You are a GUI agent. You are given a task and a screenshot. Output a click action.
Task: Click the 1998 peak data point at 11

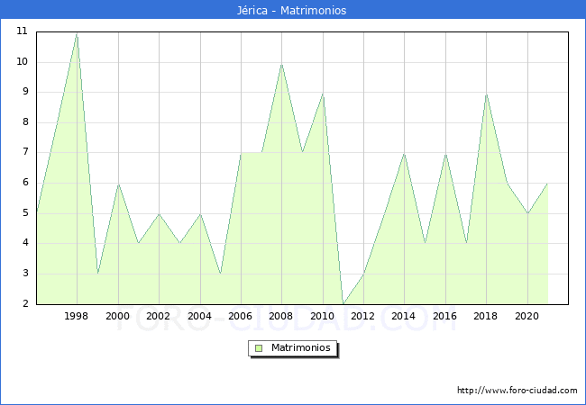(x=77, y=34)
